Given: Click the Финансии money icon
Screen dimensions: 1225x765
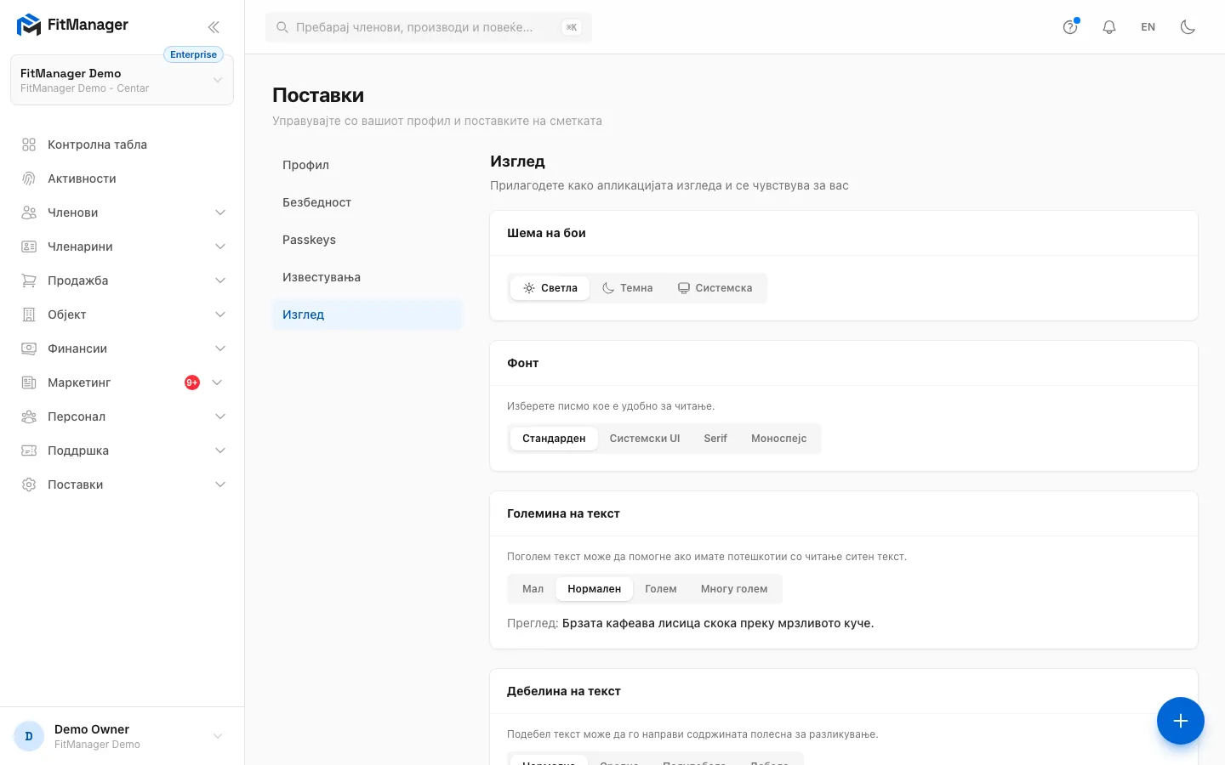Looking at the screenshot, I should click(x=29, y=348).
